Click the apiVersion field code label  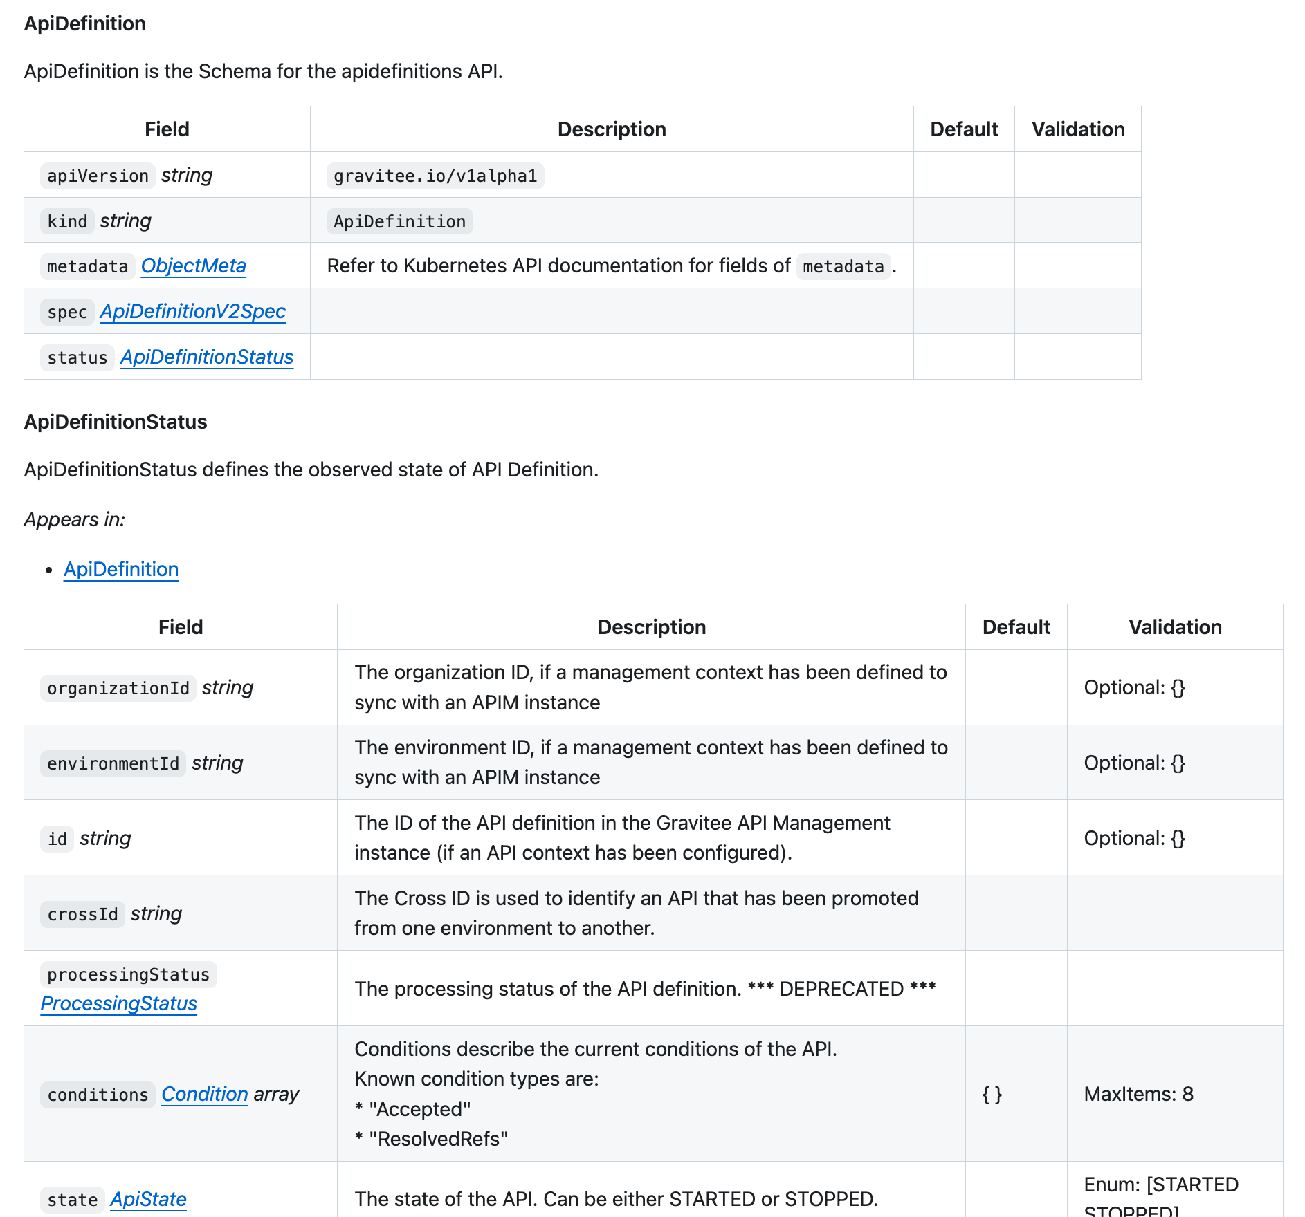[x=98, y=176]
